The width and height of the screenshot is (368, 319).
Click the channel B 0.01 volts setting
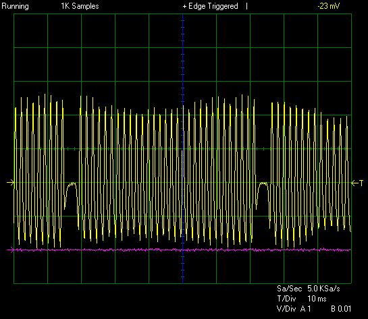click(x=341, y=309)
